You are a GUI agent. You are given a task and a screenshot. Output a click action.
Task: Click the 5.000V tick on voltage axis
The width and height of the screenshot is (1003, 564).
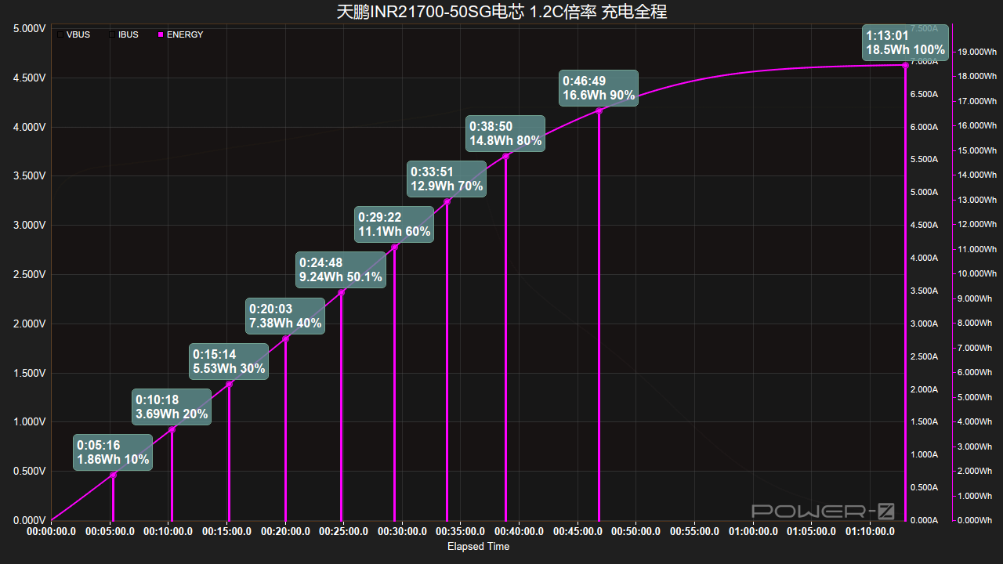30,28
